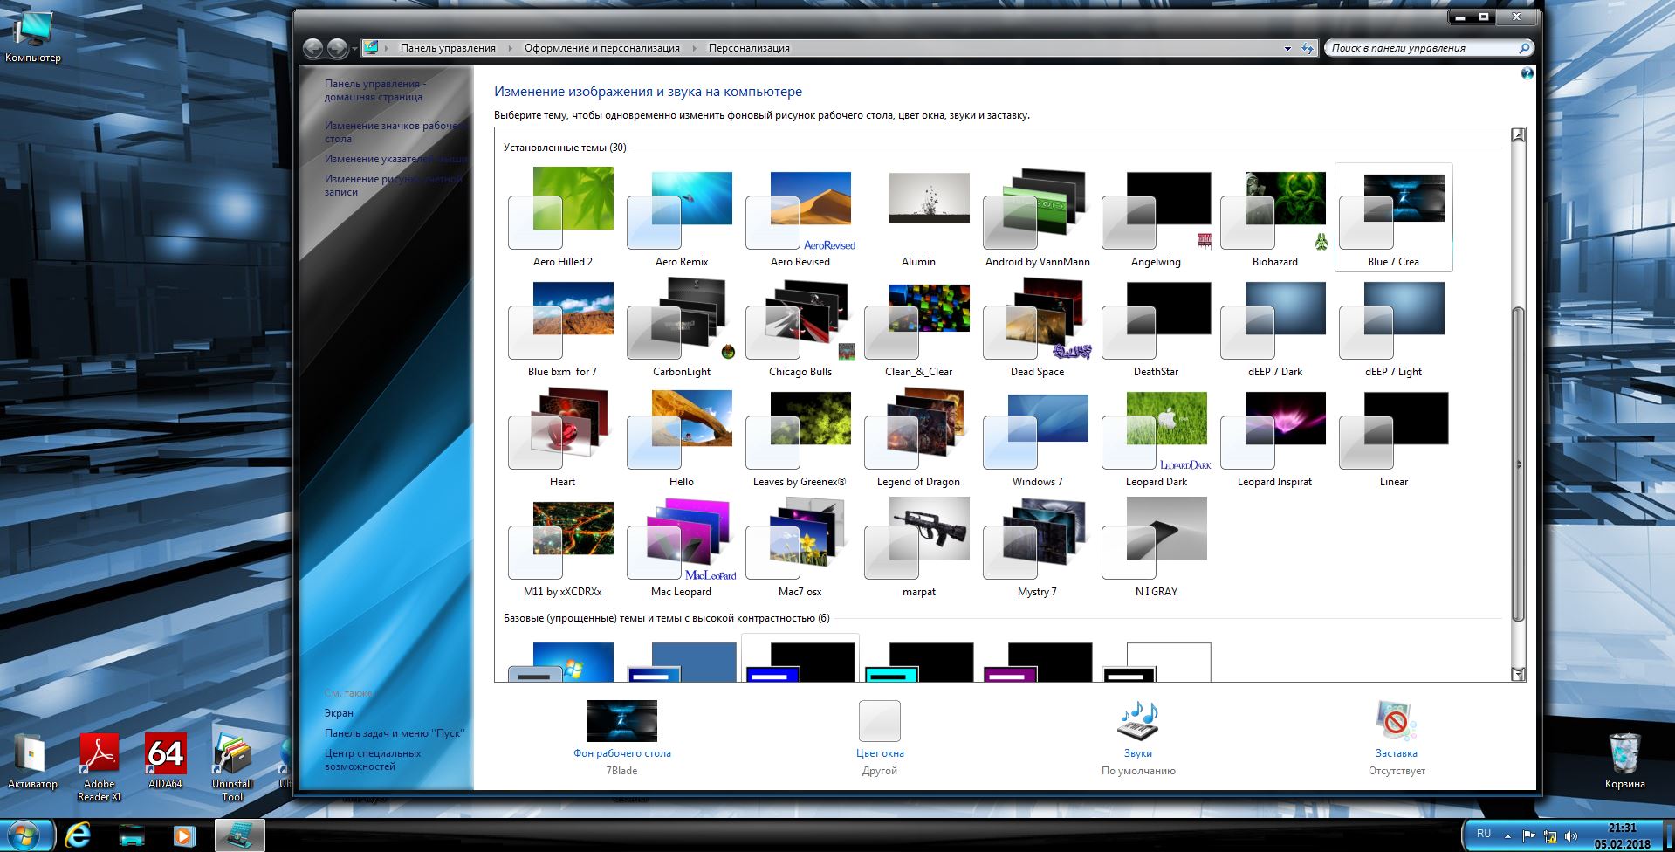Image resolution: width=1675 pixels, height=852 pixels.
Task: Expand the chevron before Персонализация breadcrumb
Action: [695, 48]
